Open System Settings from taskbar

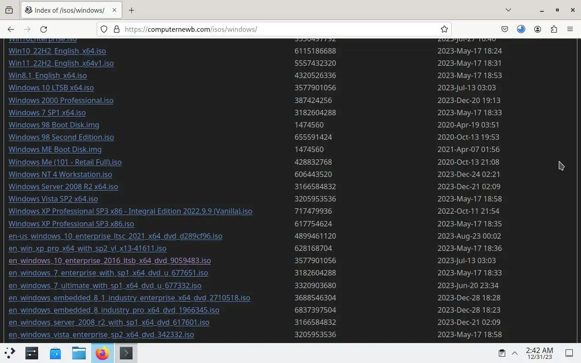(32, 353)
